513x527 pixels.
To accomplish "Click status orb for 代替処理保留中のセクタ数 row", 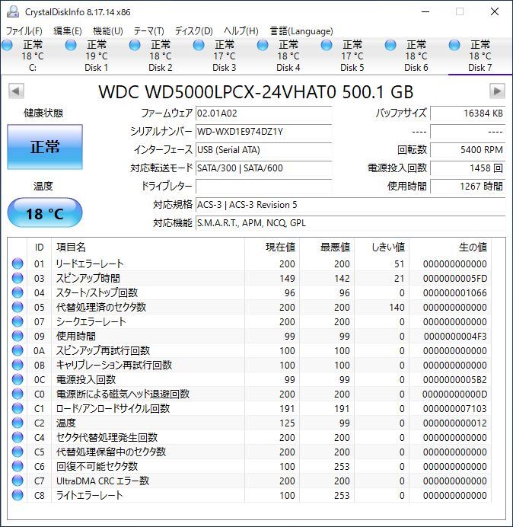I will tap(18, 452).
